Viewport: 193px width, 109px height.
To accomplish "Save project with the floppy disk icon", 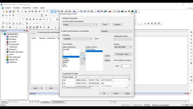I will pos(10,12).
